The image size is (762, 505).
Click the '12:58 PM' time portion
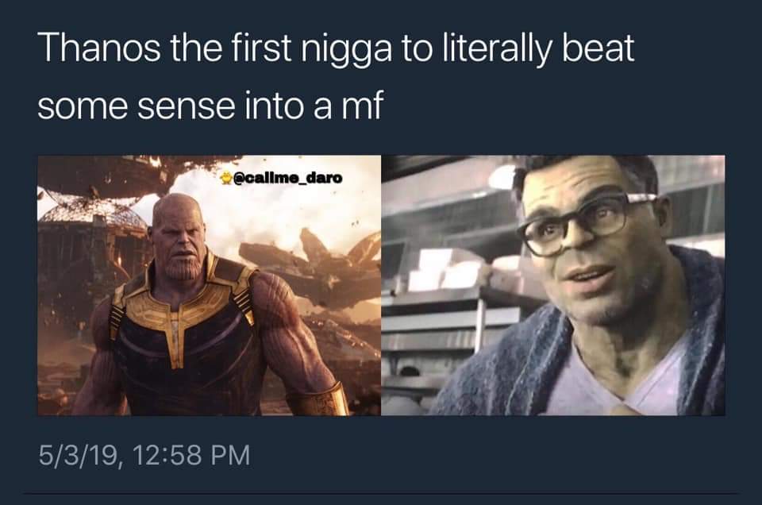191,456
